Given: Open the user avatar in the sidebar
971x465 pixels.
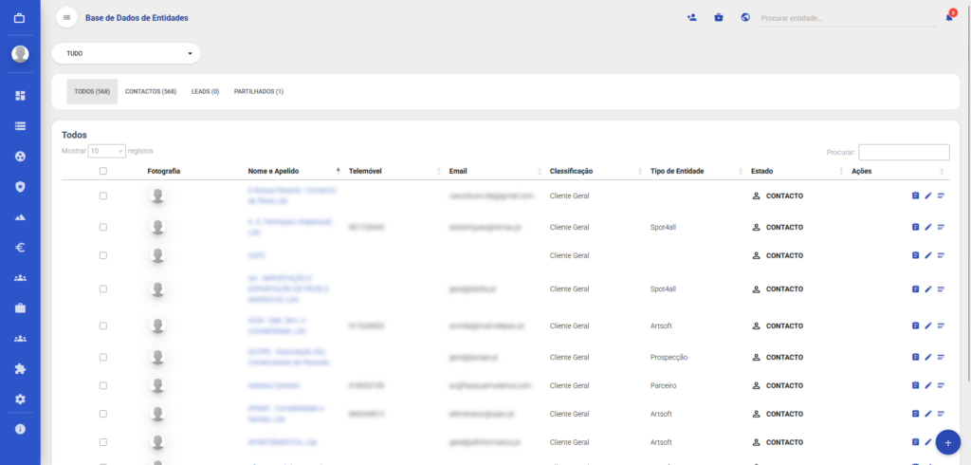Looking at the screenshot, I should pyautogui.click(x=20, y=54).
